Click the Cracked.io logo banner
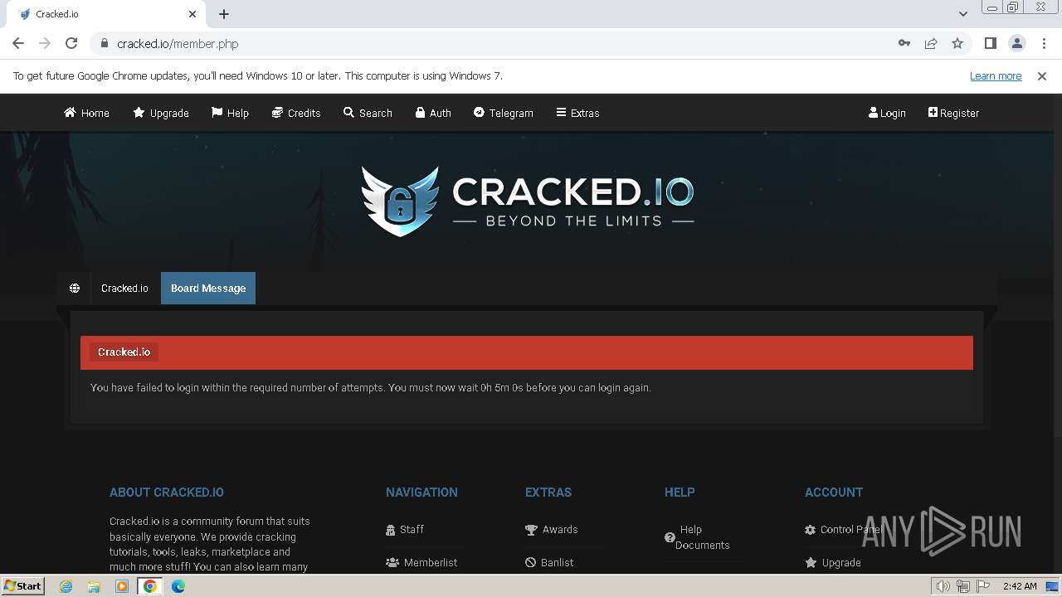The image size is (1062, 597). 528,201
